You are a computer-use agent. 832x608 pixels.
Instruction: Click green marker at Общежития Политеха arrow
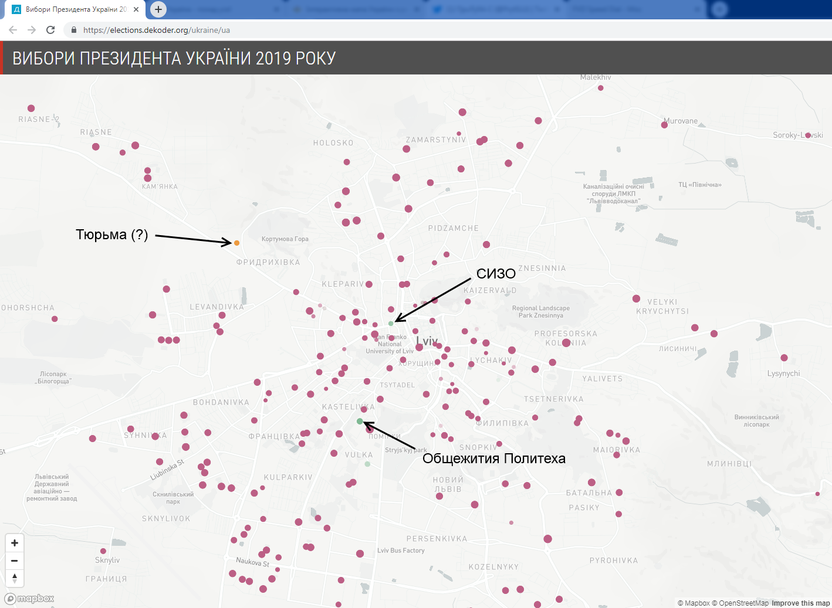pos(360,422)
